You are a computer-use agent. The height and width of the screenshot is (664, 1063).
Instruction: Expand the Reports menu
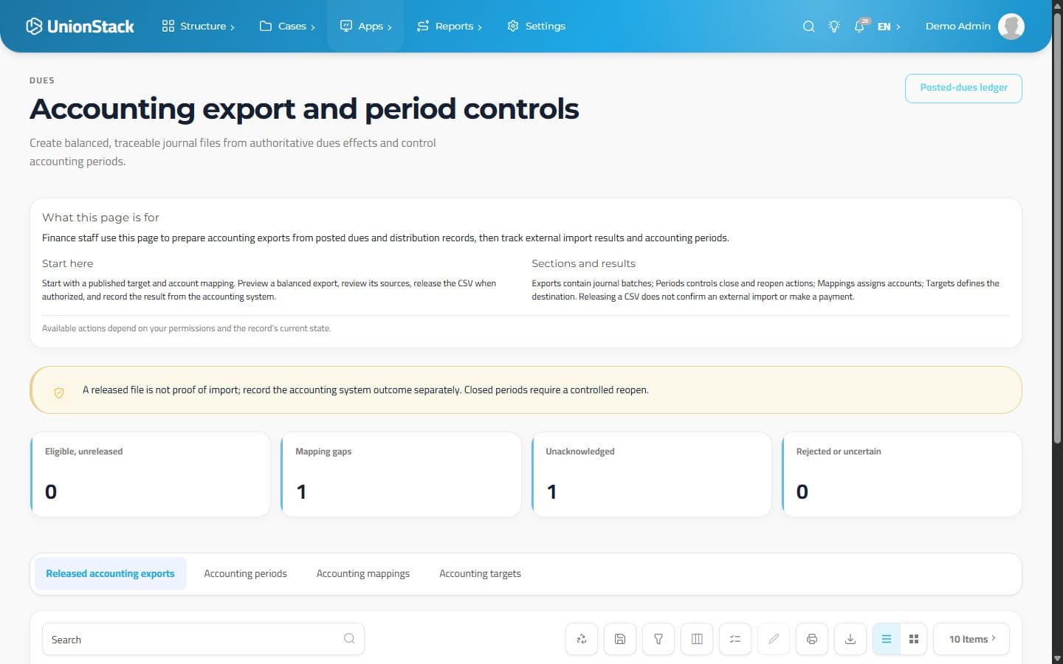[x=450, y=27]
